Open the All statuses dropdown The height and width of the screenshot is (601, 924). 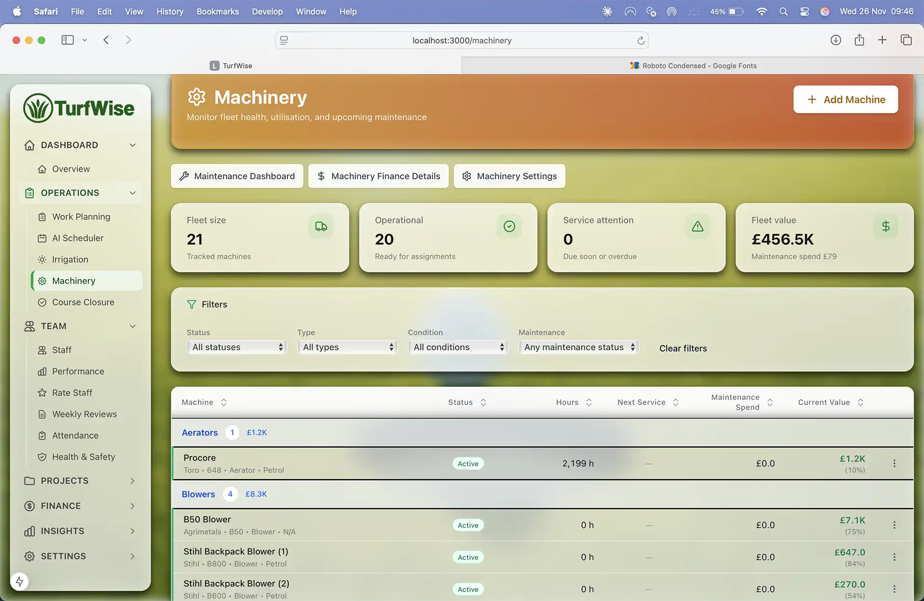(x=236, y=346)
